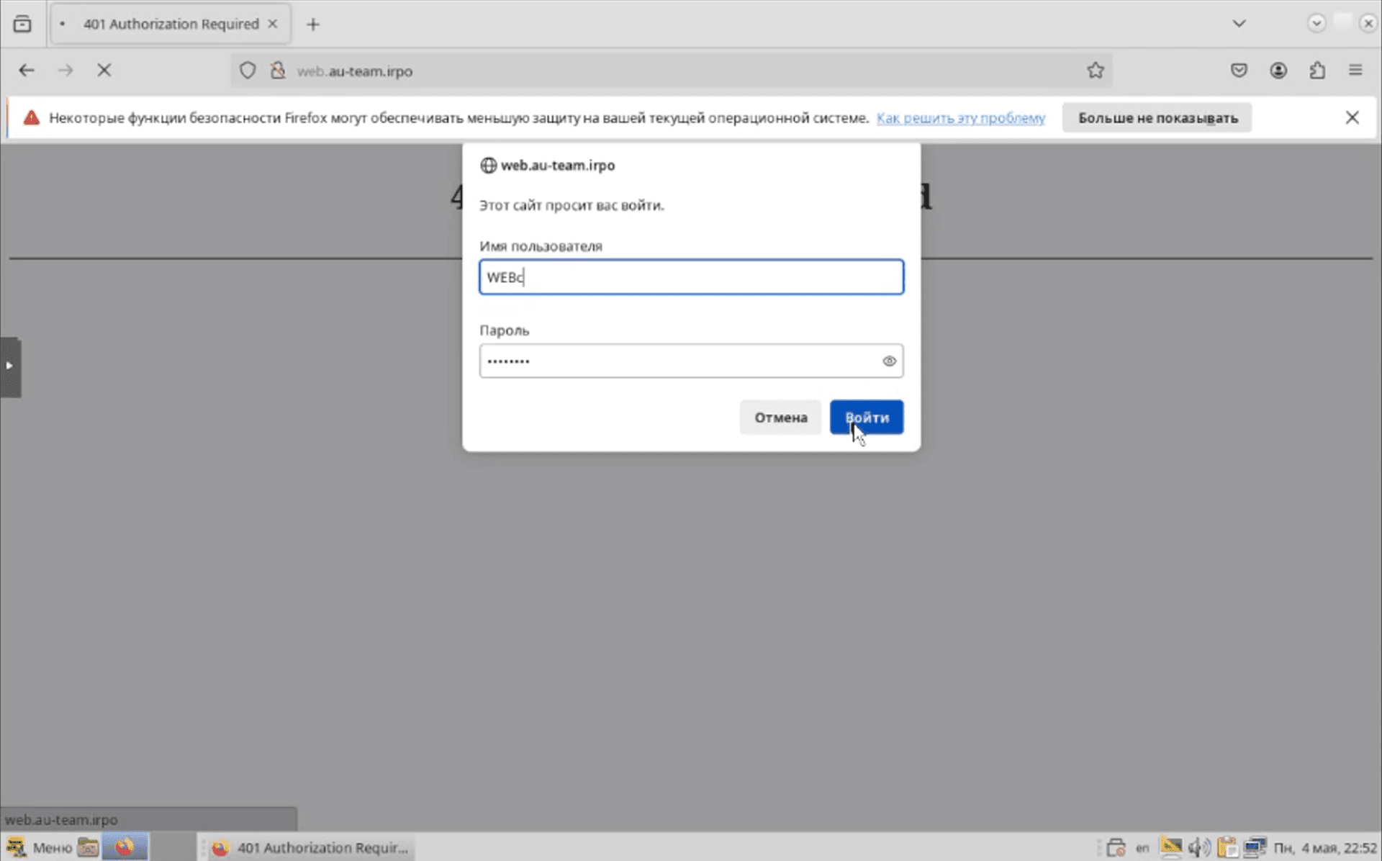Dismiss the security warning notification bar
The width and height of the screenshot is (1382, 861).
click(x=1352, y=117)
